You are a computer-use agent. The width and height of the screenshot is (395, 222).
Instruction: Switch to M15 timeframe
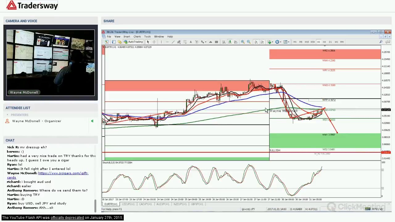(x=307, y=42)
